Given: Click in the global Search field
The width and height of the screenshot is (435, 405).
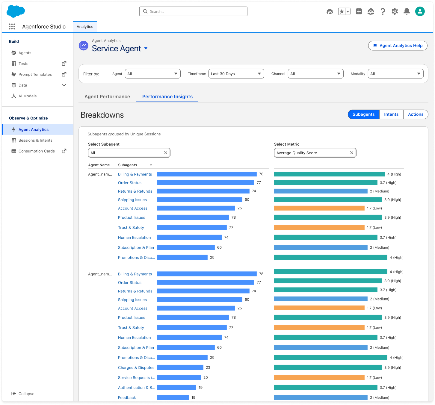Looking at the screenshot, I should [x=193, y=11].
